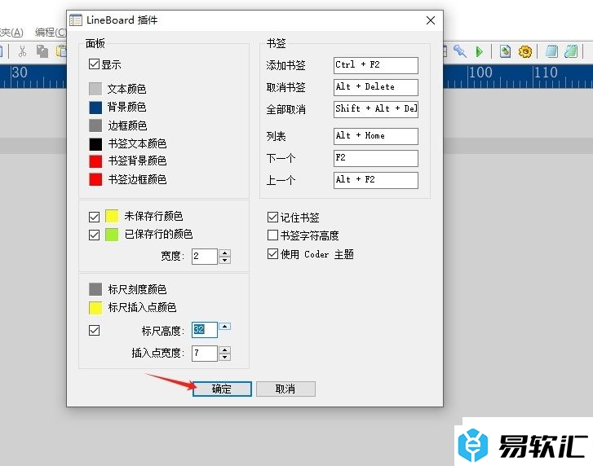The height and width of the screenshot is (466, 593).
Task: Pick the yellow 未保存行颜色 swatch
Action: [112, 217]
